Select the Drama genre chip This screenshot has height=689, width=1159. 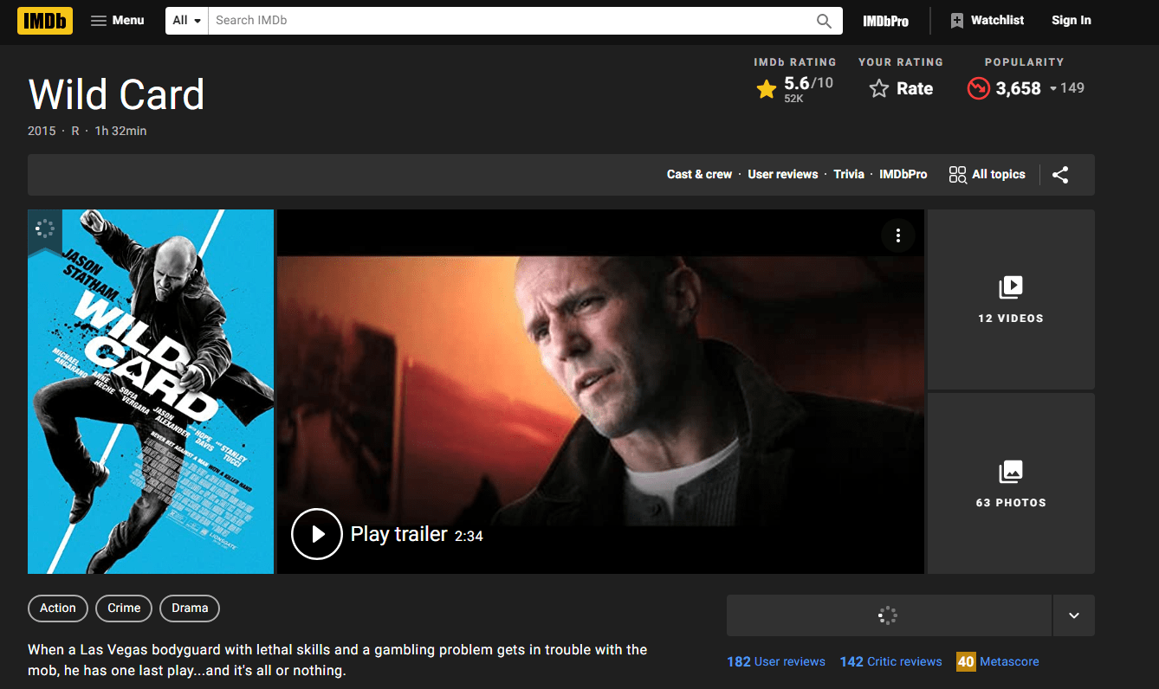190,609
